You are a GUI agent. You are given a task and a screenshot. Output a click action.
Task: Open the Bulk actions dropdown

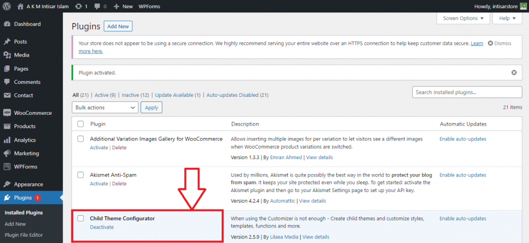tap(105, 108)
